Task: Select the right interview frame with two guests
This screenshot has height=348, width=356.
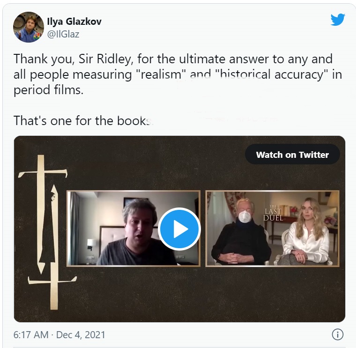Action: [273, 229]
